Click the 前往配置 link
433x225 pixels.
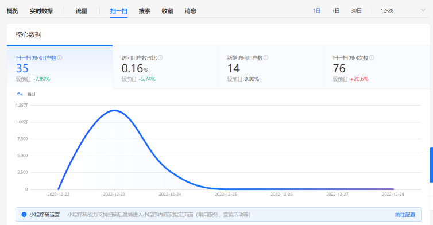coord(405,215)
